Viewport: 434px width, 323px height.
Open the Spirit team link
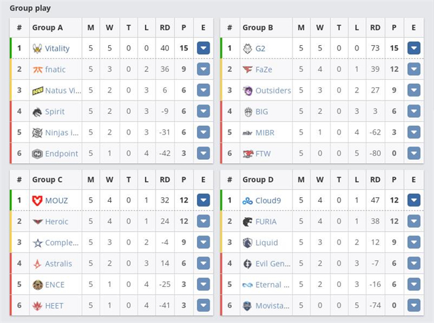pyautogui.click(x=55, y=111)
